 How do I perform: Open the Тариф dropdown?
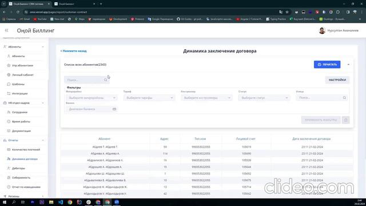[149, 98]
